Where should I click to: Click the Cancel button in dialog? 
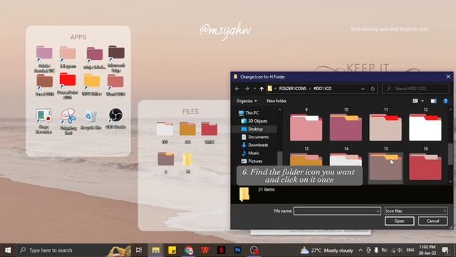pos(432,221)
